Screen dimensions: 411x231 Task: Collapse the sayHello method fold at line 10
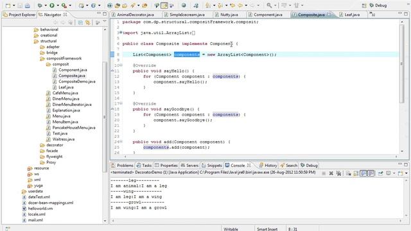click(121, 65)
